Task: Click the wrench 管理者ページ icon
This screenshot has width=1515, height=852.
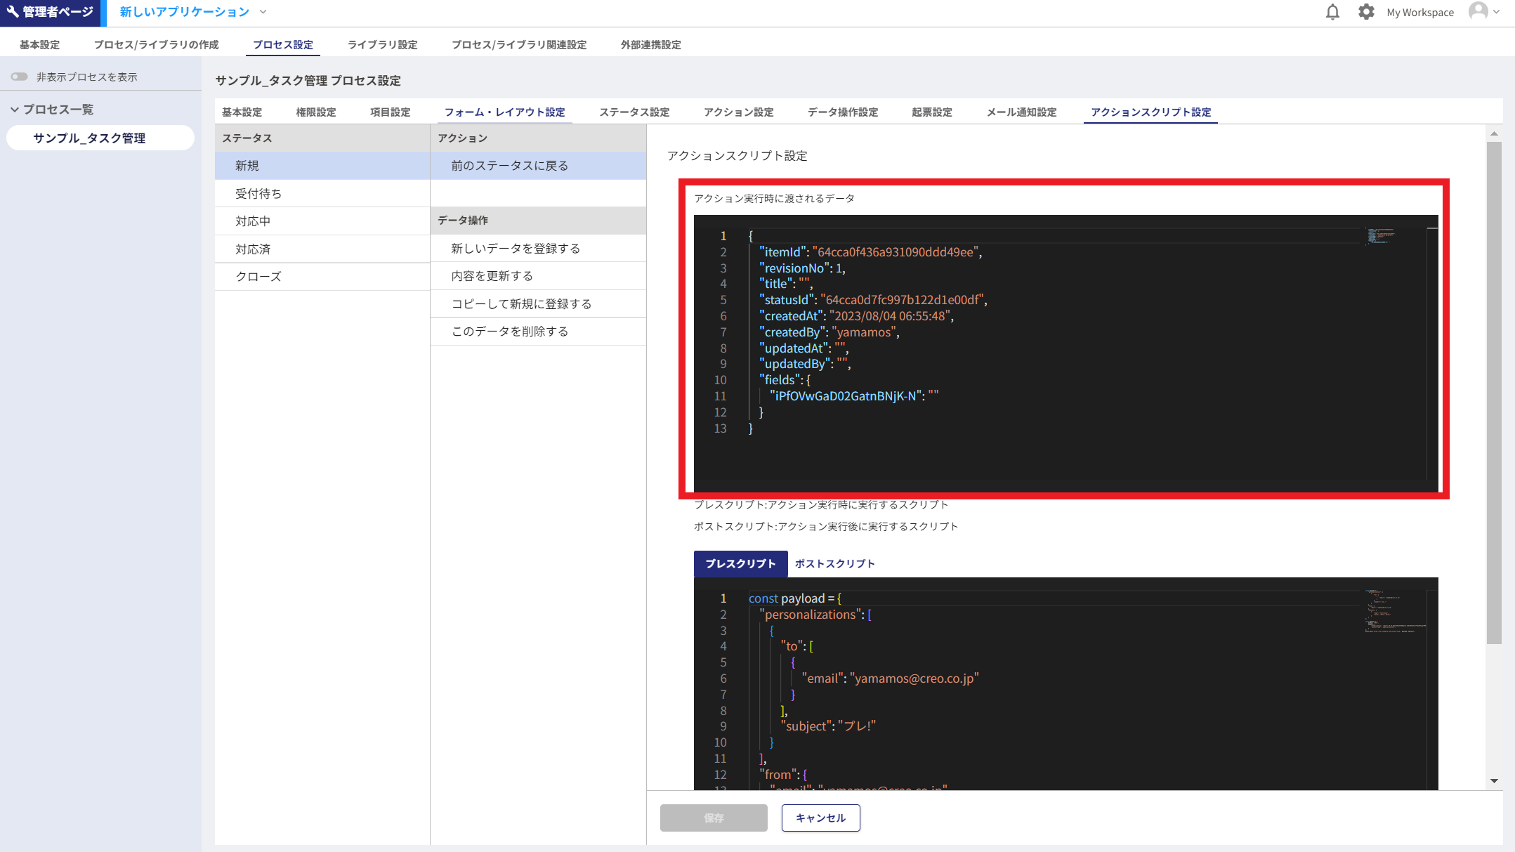Action: click(x=13, y=12)
